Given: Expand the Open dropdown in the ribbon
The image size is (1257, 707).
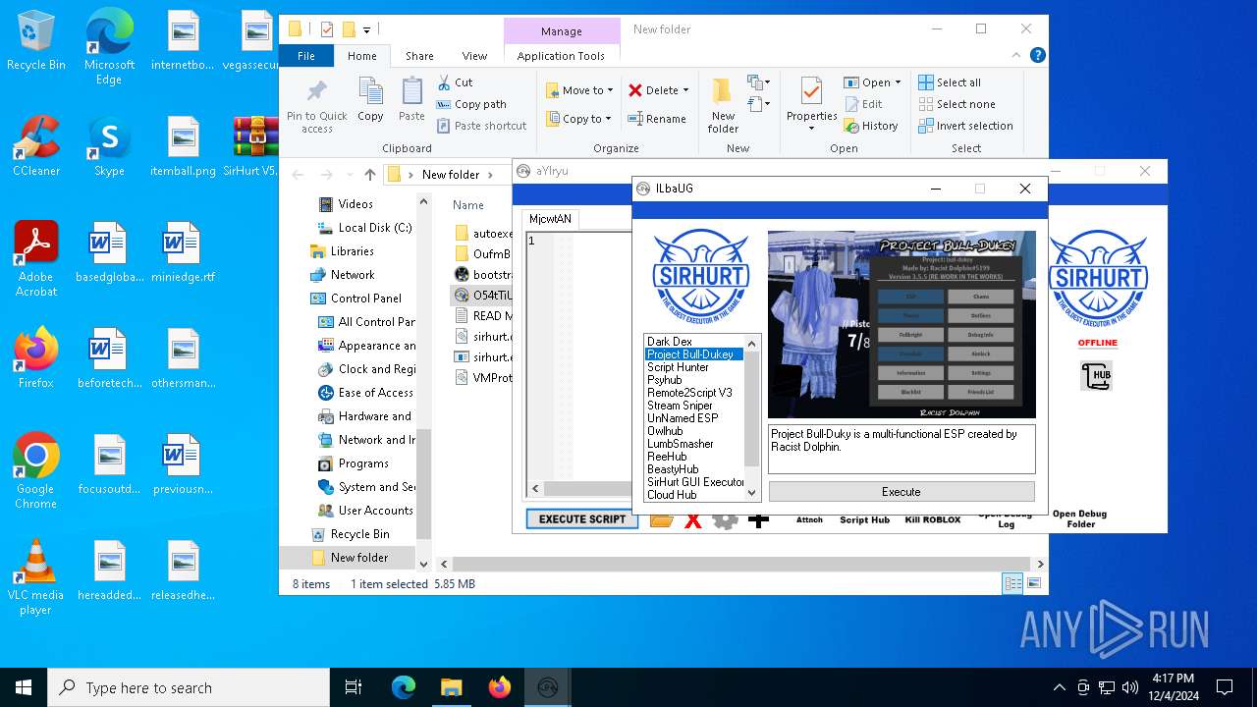Looking at the screenshot, I should (898, 82).
